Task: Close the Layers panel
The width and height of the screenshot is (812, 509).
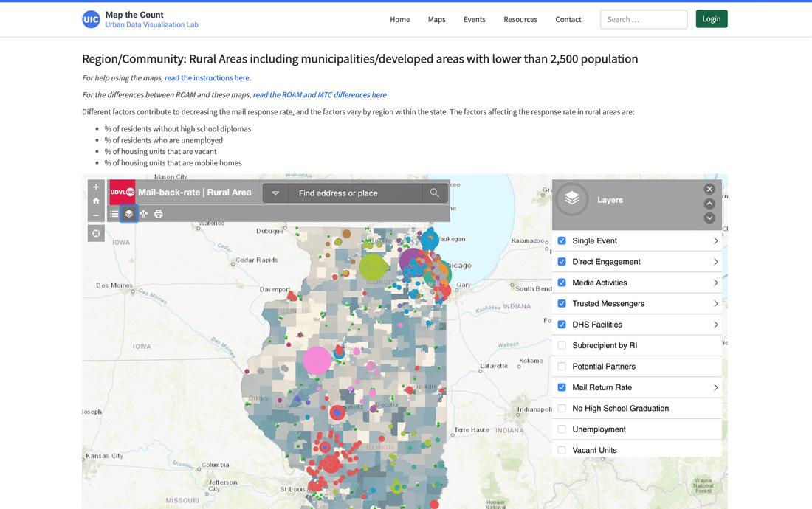Action: click(709, 189)
